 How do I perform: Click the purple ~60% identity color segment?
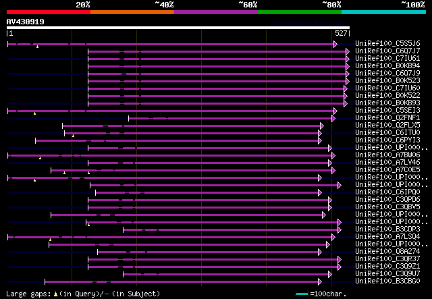click(216, 12)
